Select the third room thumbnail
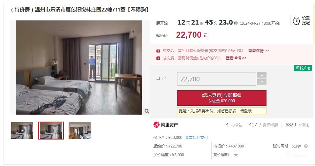This screenshot has width=315, height=166. click(x=79, y=131)
